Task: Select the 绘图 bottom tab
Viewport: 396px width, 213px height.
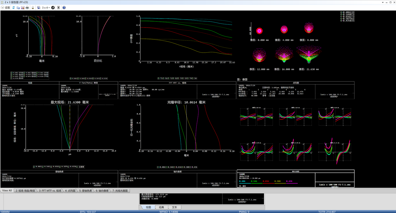Action: pos(148,207)
